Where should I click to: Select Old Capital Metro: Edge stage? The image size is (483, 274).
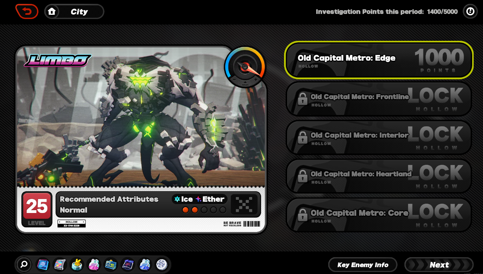[x=379, y=60]
